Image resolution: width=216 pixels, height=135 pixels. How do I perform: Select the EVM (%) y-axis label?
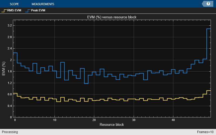(4, 69)
